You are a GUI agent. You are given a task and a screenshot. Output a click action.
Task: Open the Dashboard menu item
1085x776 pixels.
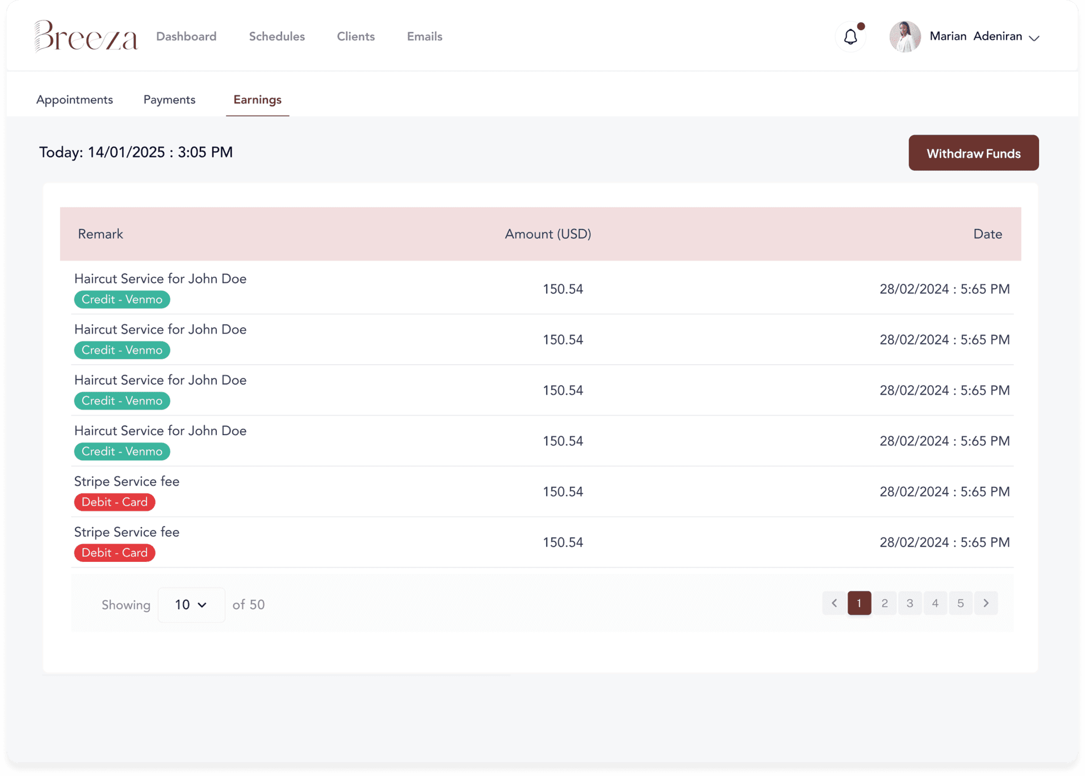pos(186,36)
